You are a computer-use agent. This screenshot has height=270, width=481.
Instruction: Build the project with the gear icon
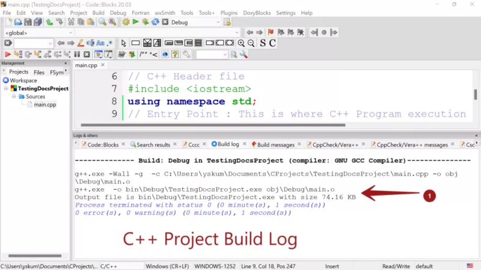point(126,22)
